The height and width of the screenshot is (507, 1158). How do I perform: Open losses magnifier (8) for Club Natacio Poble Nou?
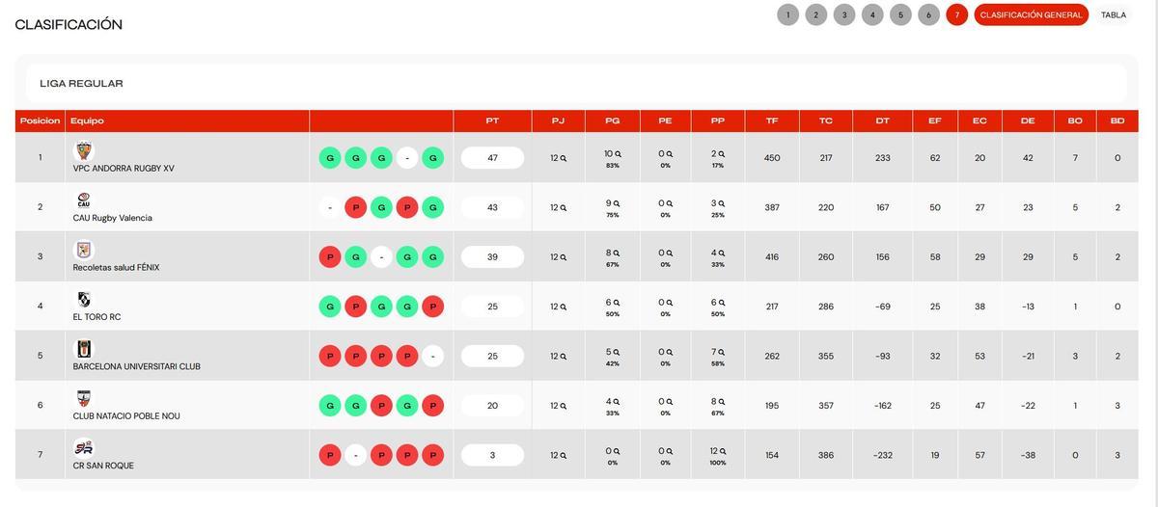(x=721, y=401)
